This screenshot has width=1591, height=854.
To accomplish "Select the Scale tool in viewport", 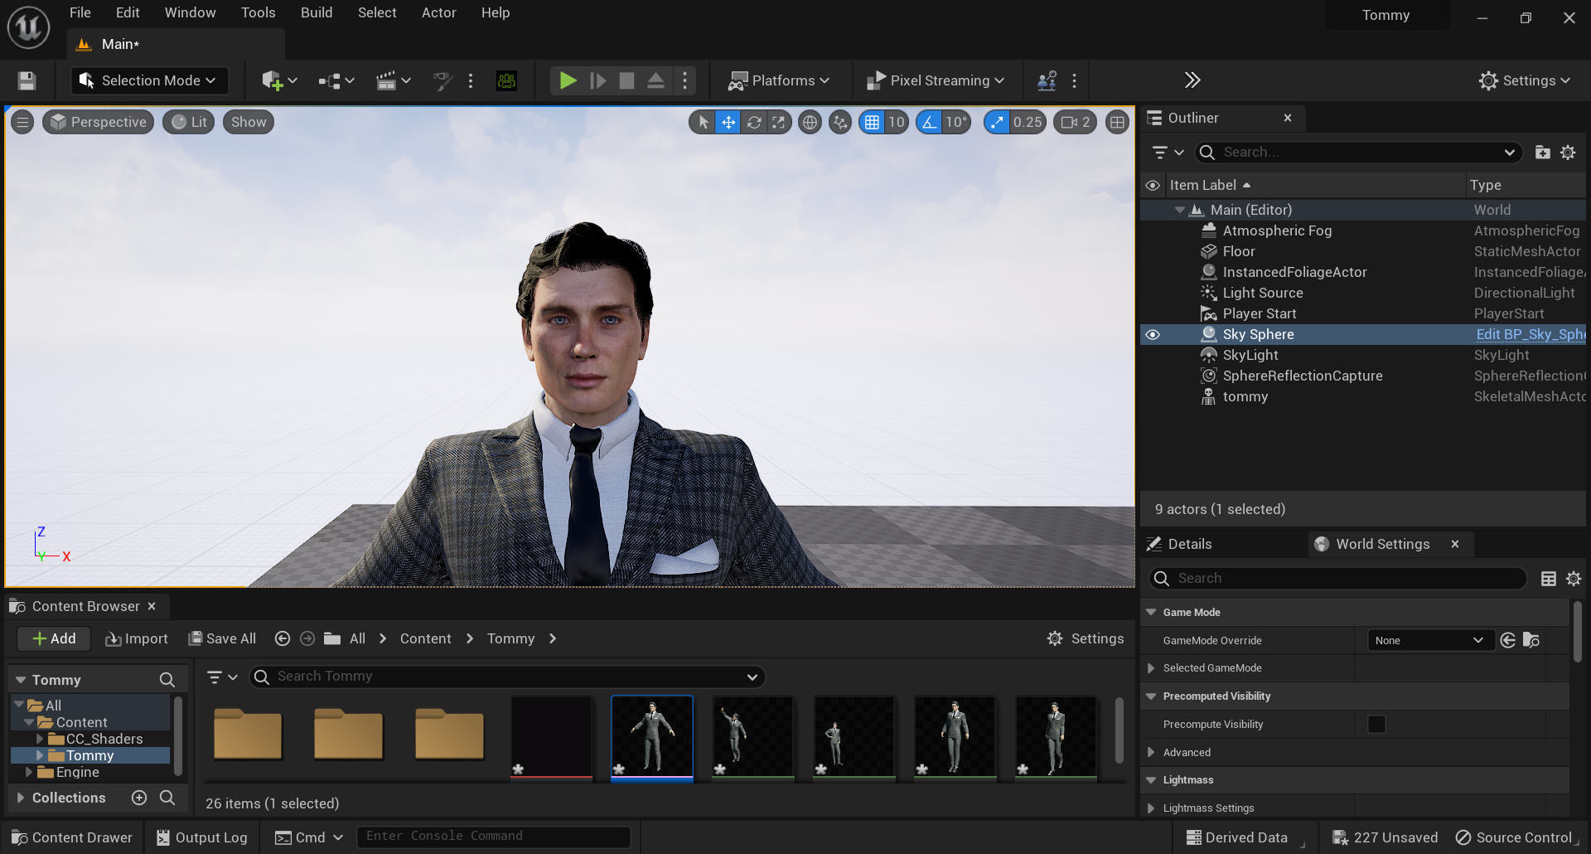I will (778, 123).
